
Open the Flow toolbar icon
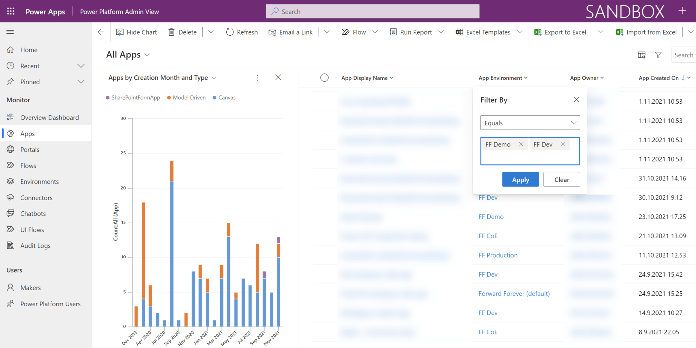[x=346, y=32]
